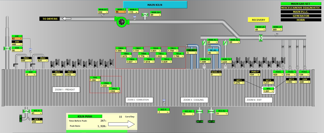Click the TH1 reading 1.266
Image resolution: width=324 pixels, height=133 pixels.
click(x=95, y=80)
